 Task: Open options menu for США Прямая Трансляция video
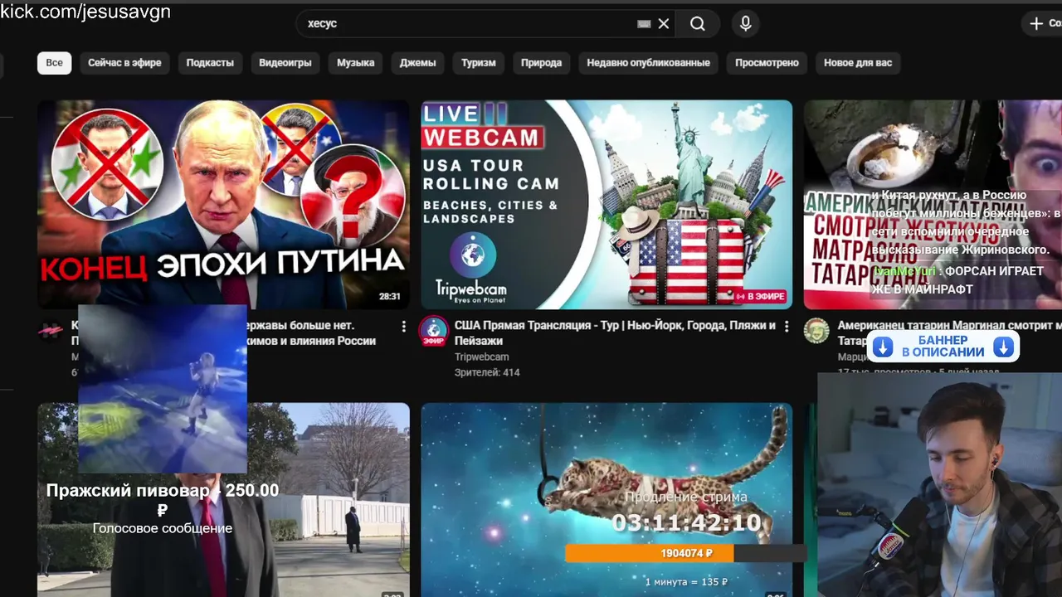pyautogui.click(x=787, y=327)
